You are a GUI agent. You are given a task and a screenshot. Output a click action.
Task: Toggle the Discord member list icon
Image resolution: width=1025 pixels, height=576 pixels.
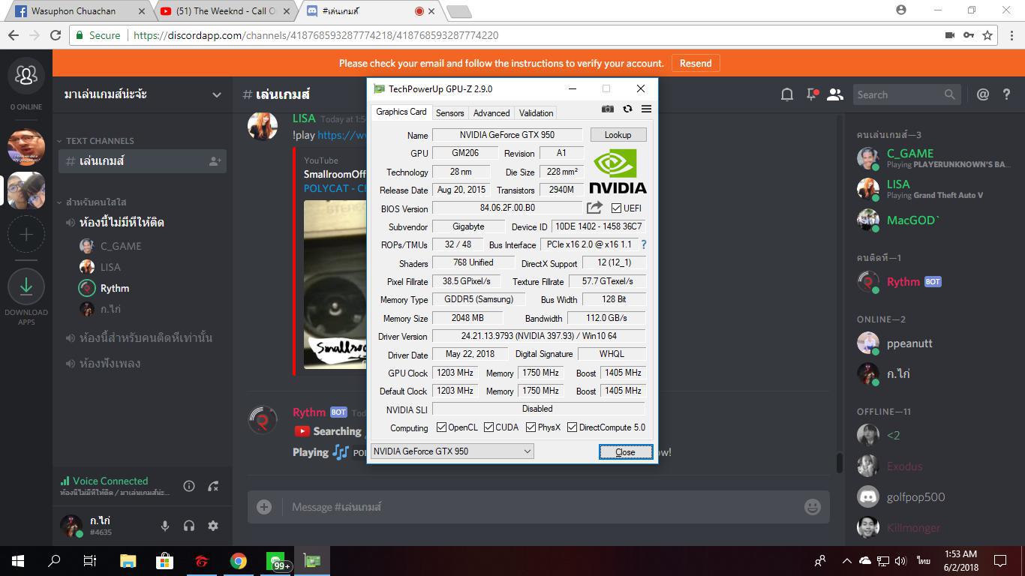coord(835,94)
